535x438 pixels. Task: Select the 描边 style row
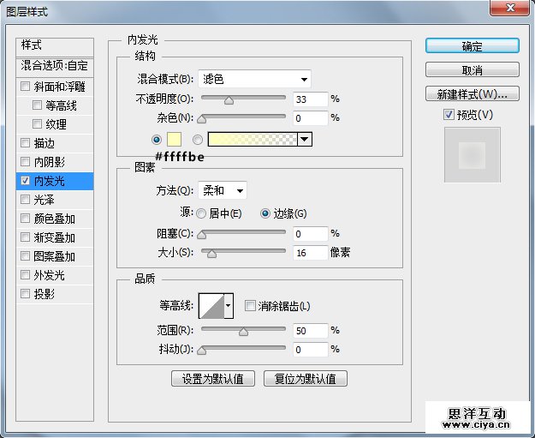[55, 143]
